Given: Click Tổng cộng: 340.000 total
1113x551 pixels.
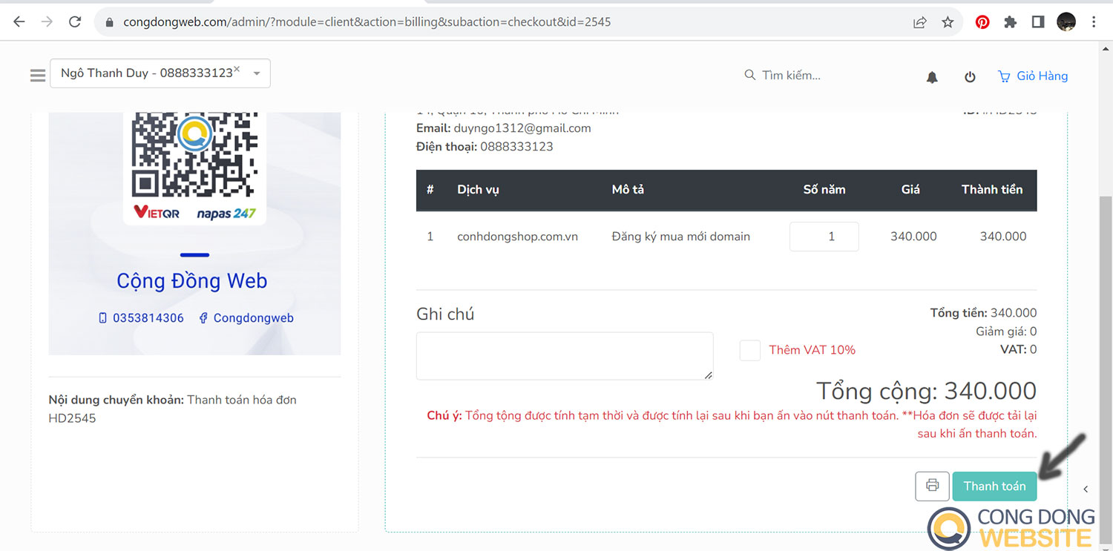Looking at the screenshot, I should pyautogui.click(x=926, y=391).
